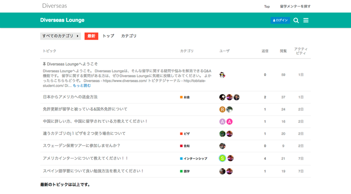This screenshot has width=351, height=194.
Task: Click the orange R avatar
Action: coord(222,109)
